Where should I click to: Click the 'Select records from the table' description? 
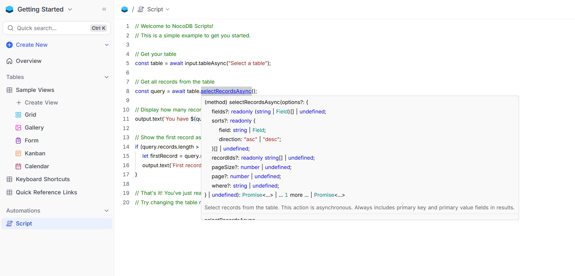pos(359,207)
